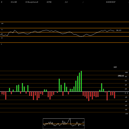The height and width of the screenshot is (129, 129).
Task: Click the MR axis label -20
Action: [126, 97]
